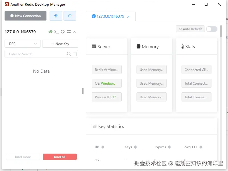The width and height of the screenshot is (228, 171).
Task: Refresh the 127.0.0.1@6379 connection
Action: 63,32
